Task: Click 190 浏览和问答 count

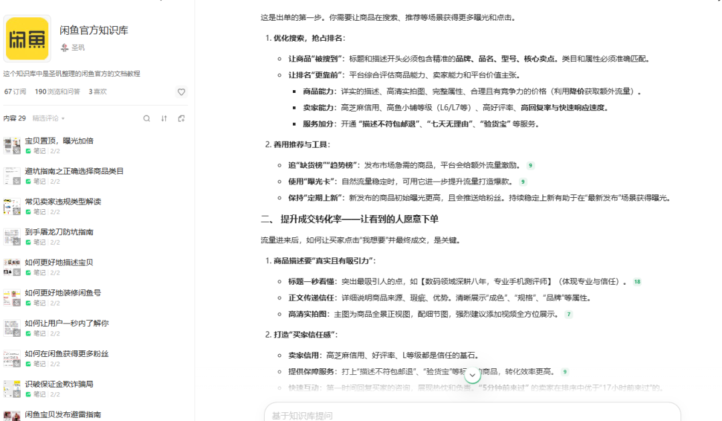Action: click(x=57, y=92)
